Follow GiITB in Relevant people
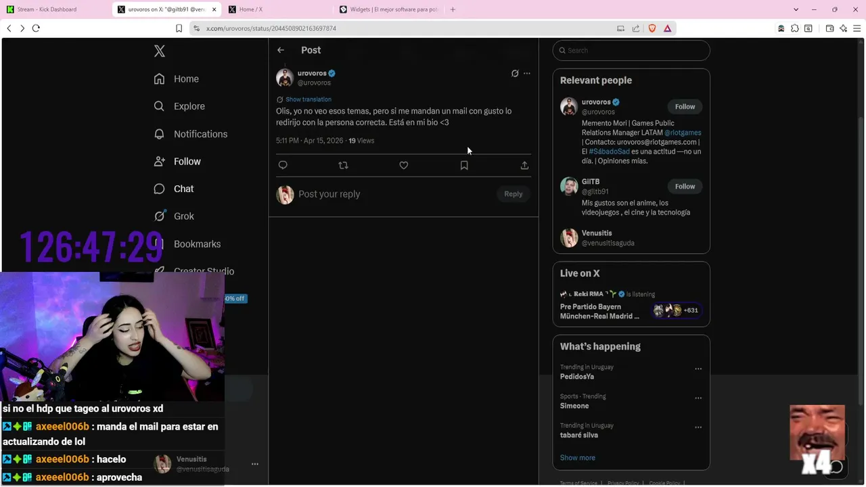866x487 pixels. click(x=685, y=187)
